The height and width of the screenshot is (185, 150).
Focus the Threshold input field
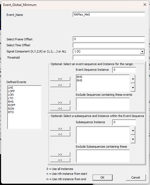click(109, 58)
